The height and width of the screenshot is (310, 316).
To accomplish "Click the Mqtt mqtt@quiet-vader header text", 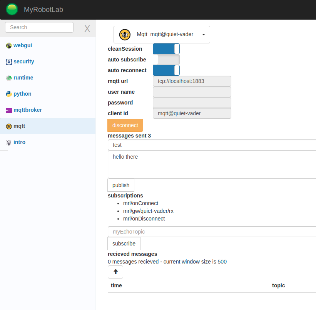I will pos(165,34).
